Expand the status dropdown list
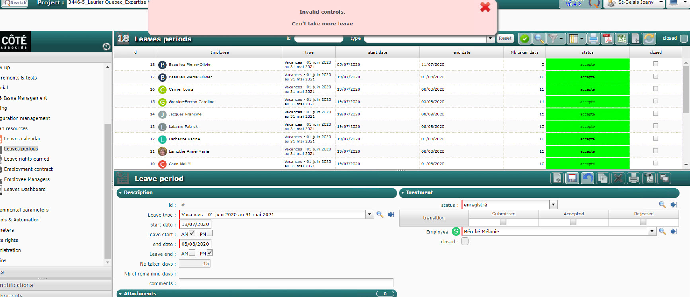The image size is (690, 297). (553, 205)
